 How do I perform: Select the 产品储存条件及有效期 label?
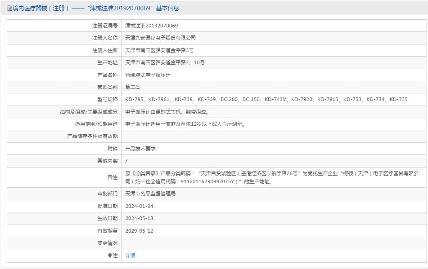[92, 136]
